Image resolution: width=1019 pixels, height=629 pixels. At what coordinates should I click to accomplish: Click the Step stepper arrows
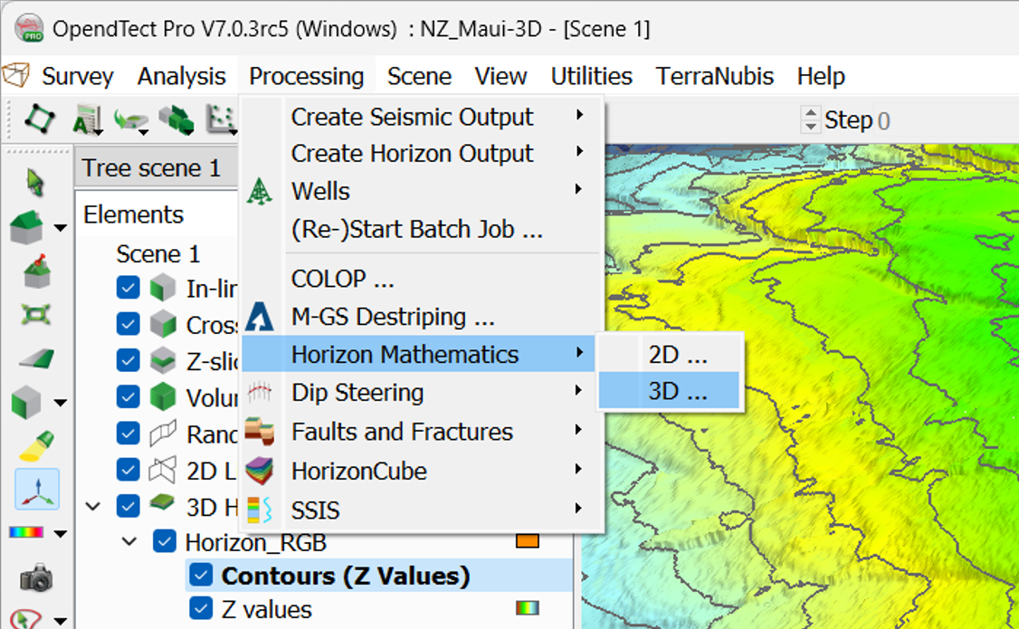[x=811, y=119]
